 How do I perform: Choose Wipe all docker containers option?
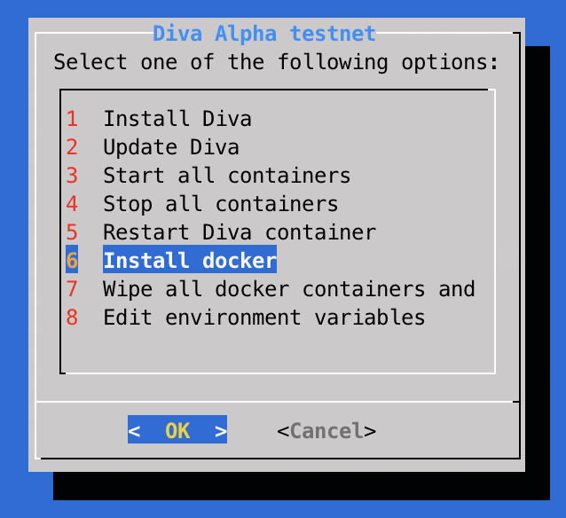click(x=288, y=289)
